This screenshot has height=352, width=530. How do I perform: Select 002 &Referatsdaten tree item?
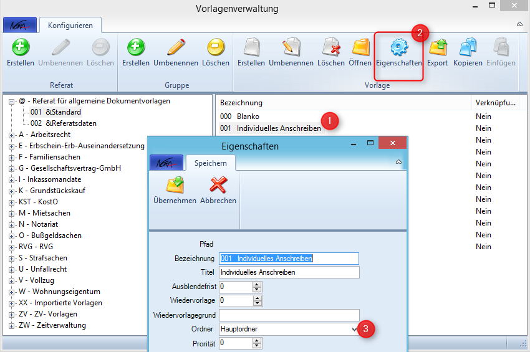(x=63, y=123)
